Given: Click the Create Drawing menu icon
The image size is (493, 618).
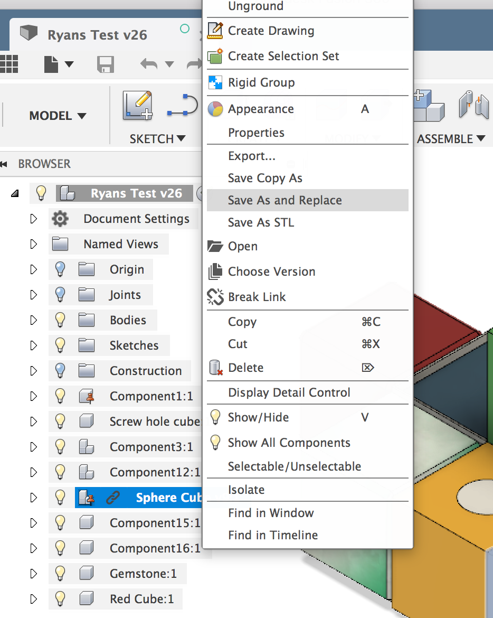Looking at the screenshot, I should pyautogui.click(x=215, y=31).
